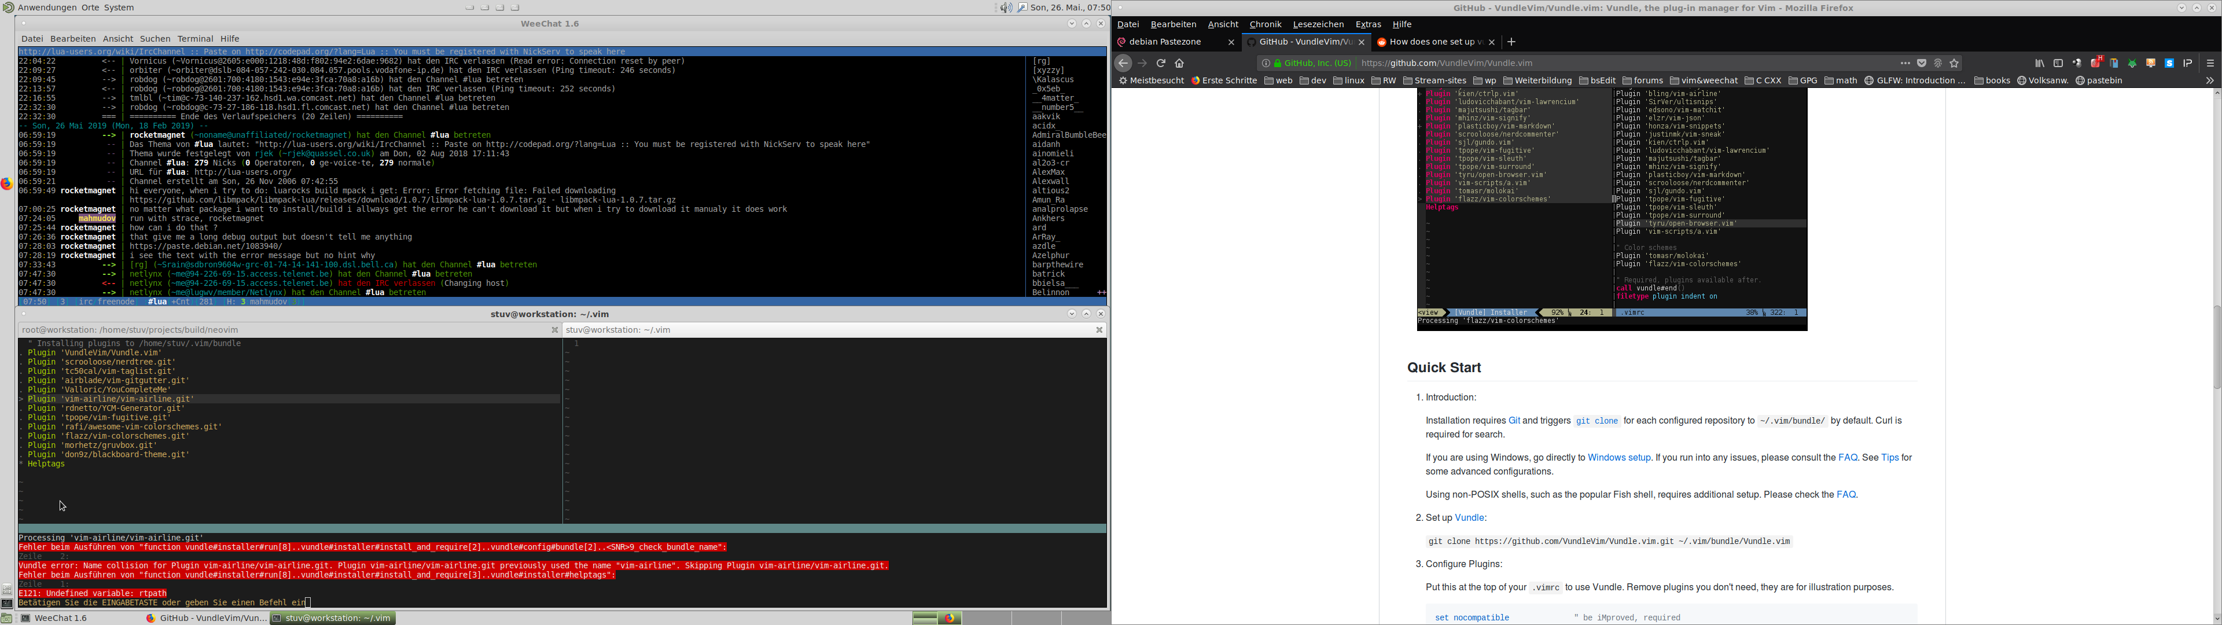2222x625 pixels.
Task: Switch to GitHub VundleVim taskbar button
Action: point(205,618)
